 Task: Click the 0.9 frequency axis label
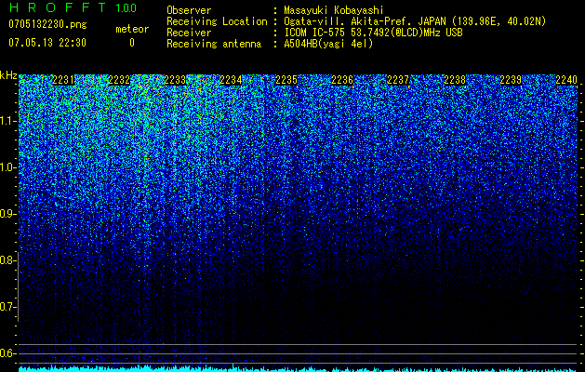7,214
